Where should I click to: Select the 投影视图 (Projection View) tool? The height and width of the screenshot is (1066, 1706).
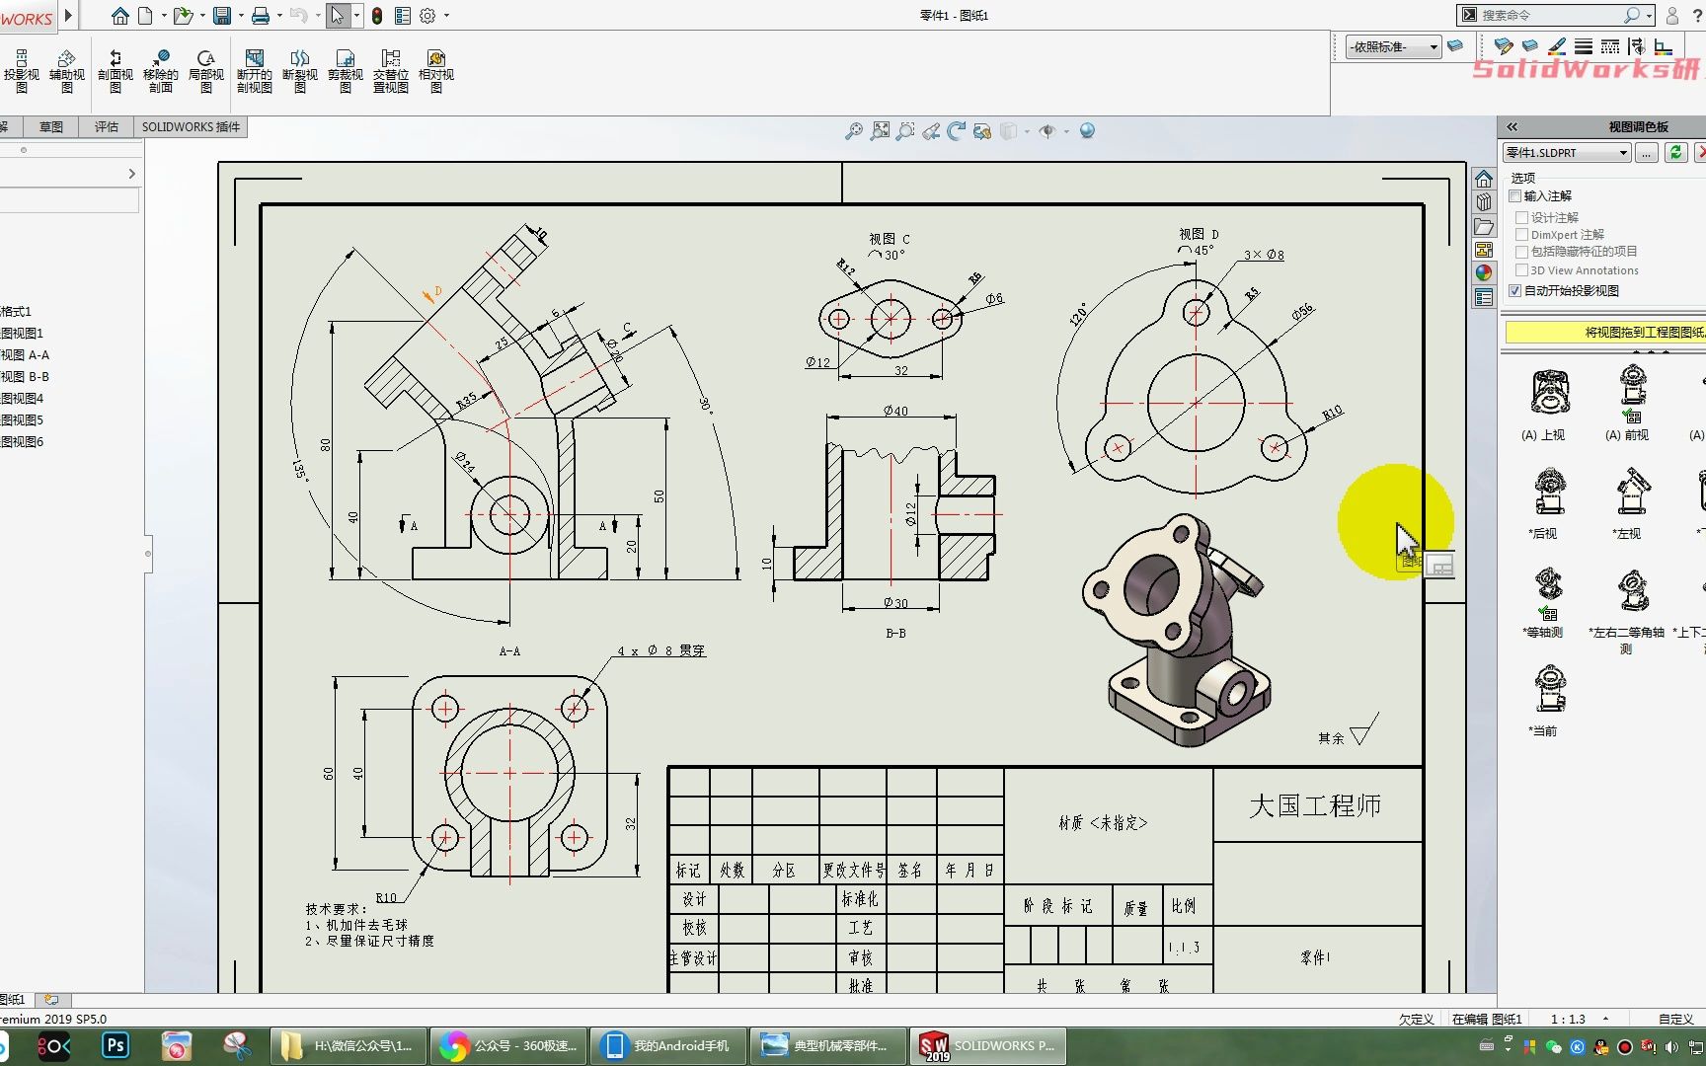(x=21, y=69)
